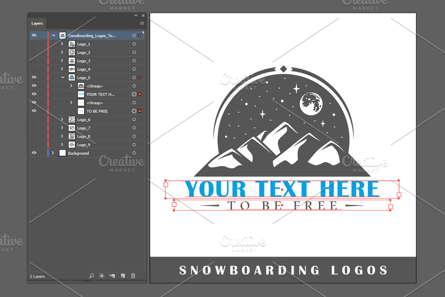This screenshot has height=297, width=445.
Task: Expand the Logo_4 sublayer
Action: tap(62, 69)
